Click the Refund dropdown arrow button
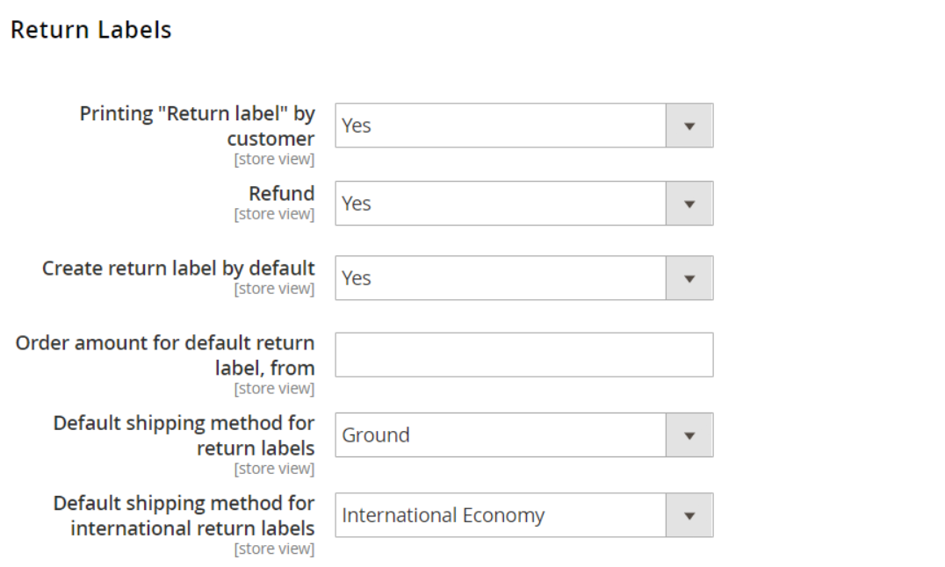945x567 pixels. (x=689, y=204)
